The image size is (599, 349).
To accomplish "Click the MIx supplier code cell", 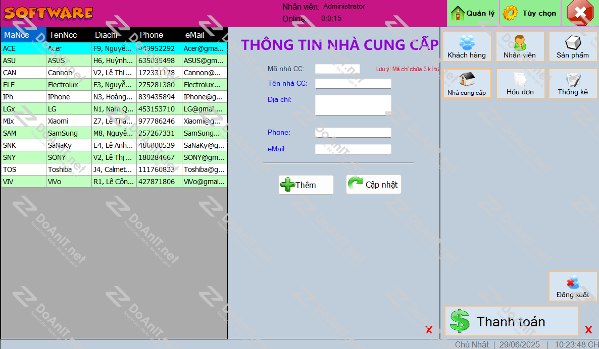I will [24, 121].
